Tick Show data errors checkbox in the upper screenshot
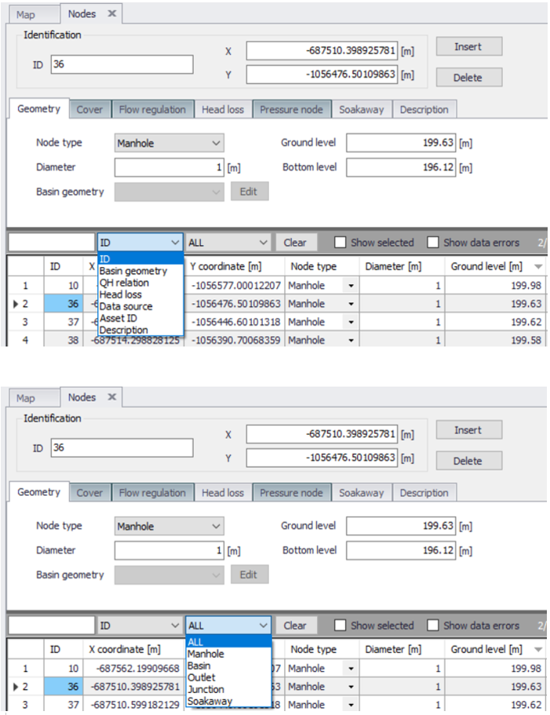Screen dimensions: 550x715 pyautogui.click(x=433, y=242)
